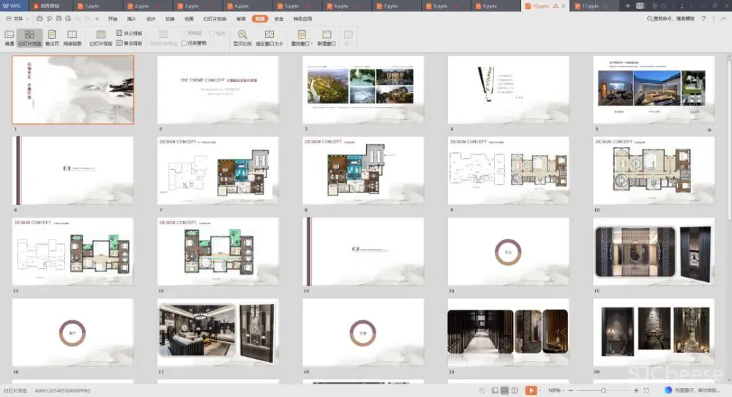Open Notes Master (备注母版)
The height and width of the screenshot is (397, 732).
130,43
